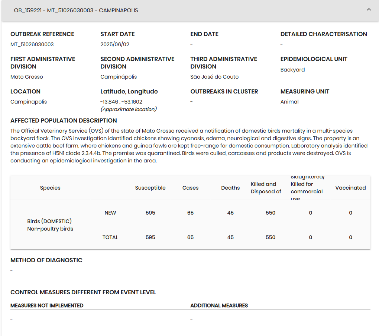The height and width of the screenshot is (336, 379).
Task: Click the affected population description paragraph
Action: [x=189, y=146]
